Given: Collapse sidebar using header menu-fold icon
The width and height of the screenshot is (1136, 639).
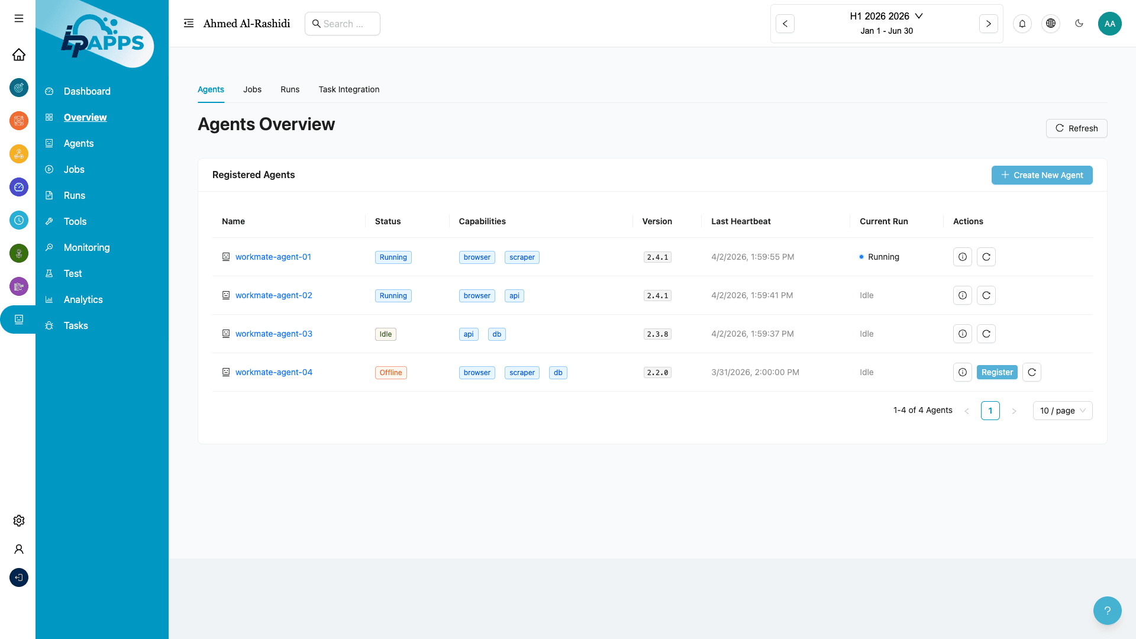Looking at the screenshot, I should pyautogui.click(x=189, y=23).
